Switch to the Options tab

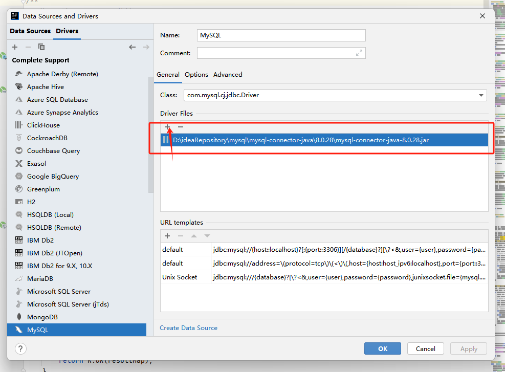(x=196, y=75)
